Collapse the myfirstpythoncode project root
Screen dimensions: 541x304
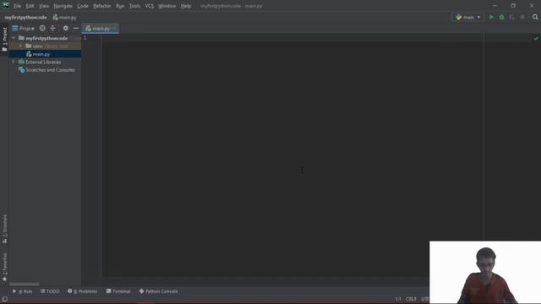coord(14,38)
